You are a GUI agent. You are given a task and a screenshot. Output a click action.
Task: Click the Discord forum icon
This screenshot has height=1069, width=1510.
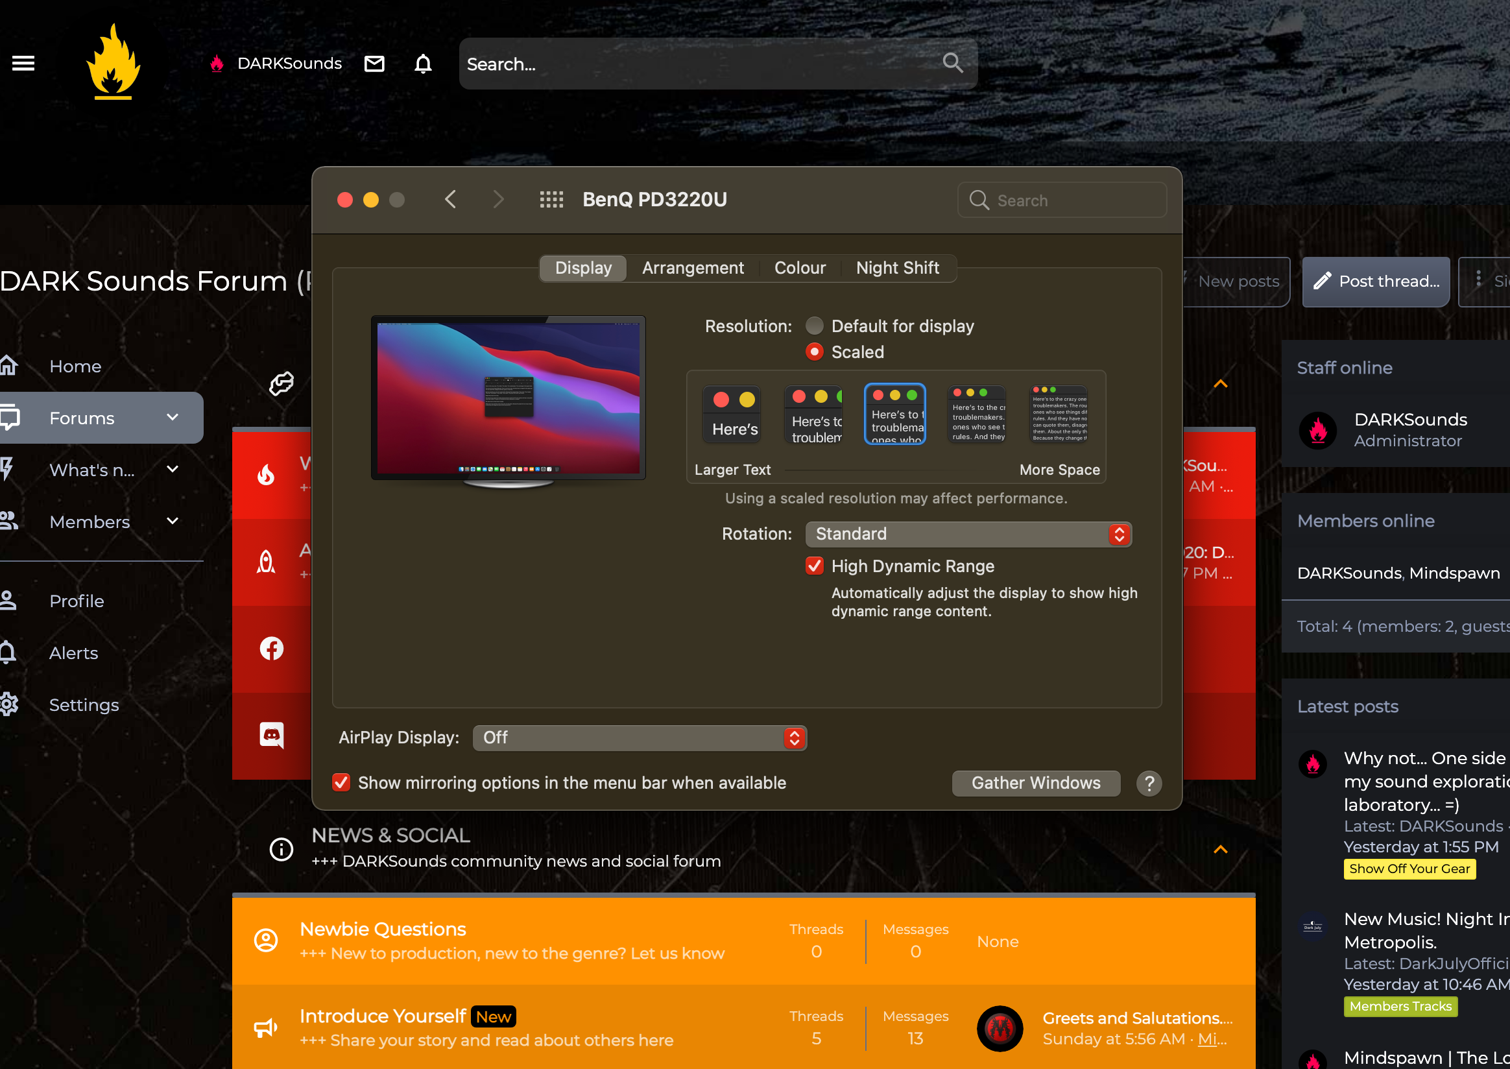pyautogui.click(x=271, y=734)
